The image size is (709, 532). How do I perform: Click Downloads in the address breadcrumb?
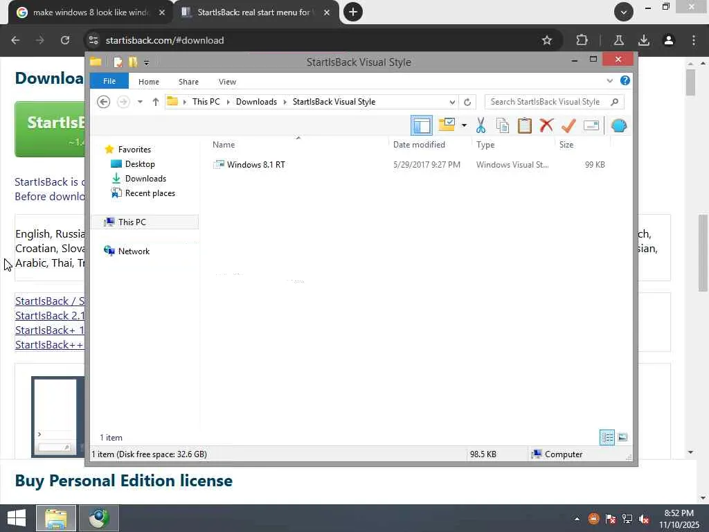pos(256,102)
